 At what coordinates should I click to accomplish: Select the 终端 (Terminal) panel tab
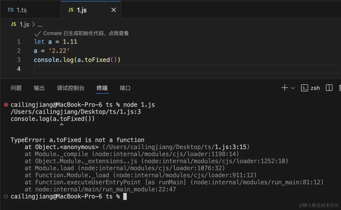coord(102,88)
